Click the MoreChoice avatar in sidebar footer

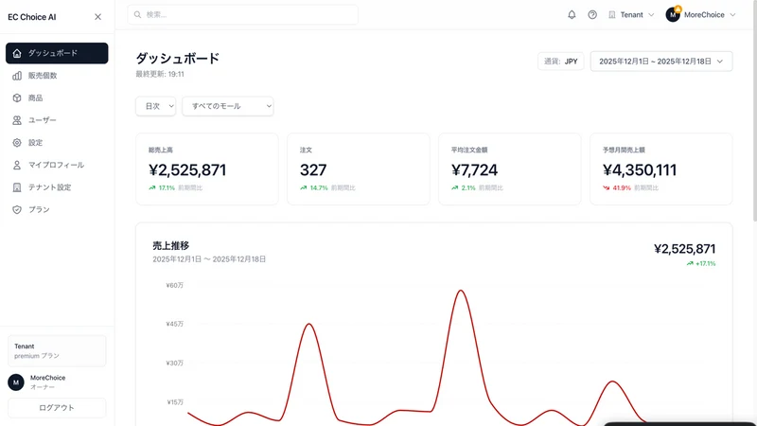coord(16,382)
